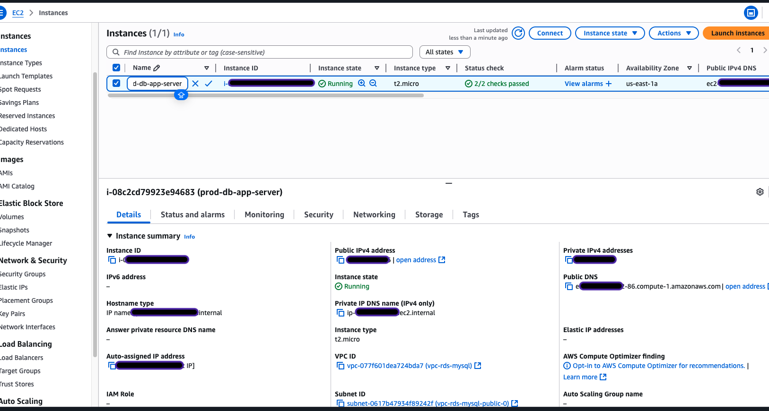The image size is (769, 411).
Task: Sort by the Name column arrow
Action: click(x=207, y=68)
